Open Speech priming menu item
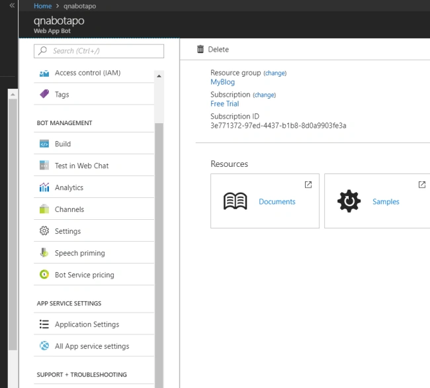Image resolution: width=430 pixels, height=388 pixels. pos(94,253)
